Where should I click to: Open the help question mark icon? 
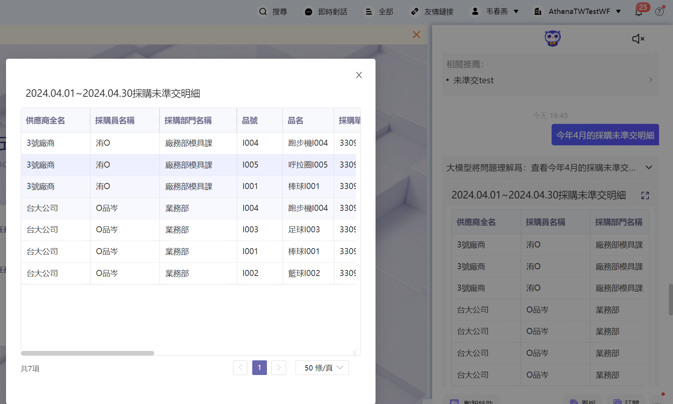pyautogui.click(x=659, y=12)
